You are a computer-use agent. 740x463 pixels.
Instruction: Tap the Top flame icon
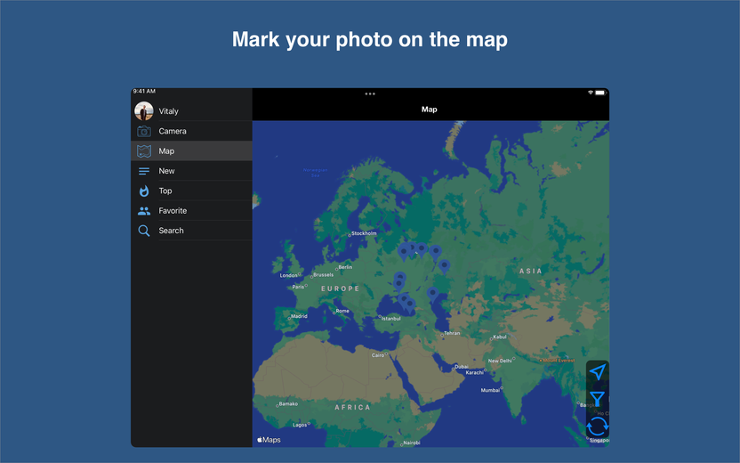pos(144,191)
